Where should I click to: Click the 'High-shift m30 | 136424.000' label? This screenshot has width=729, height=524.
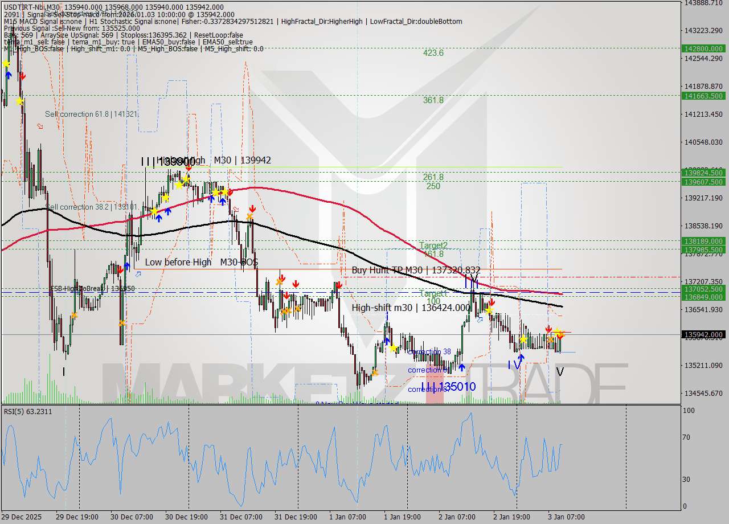point(411,308)
